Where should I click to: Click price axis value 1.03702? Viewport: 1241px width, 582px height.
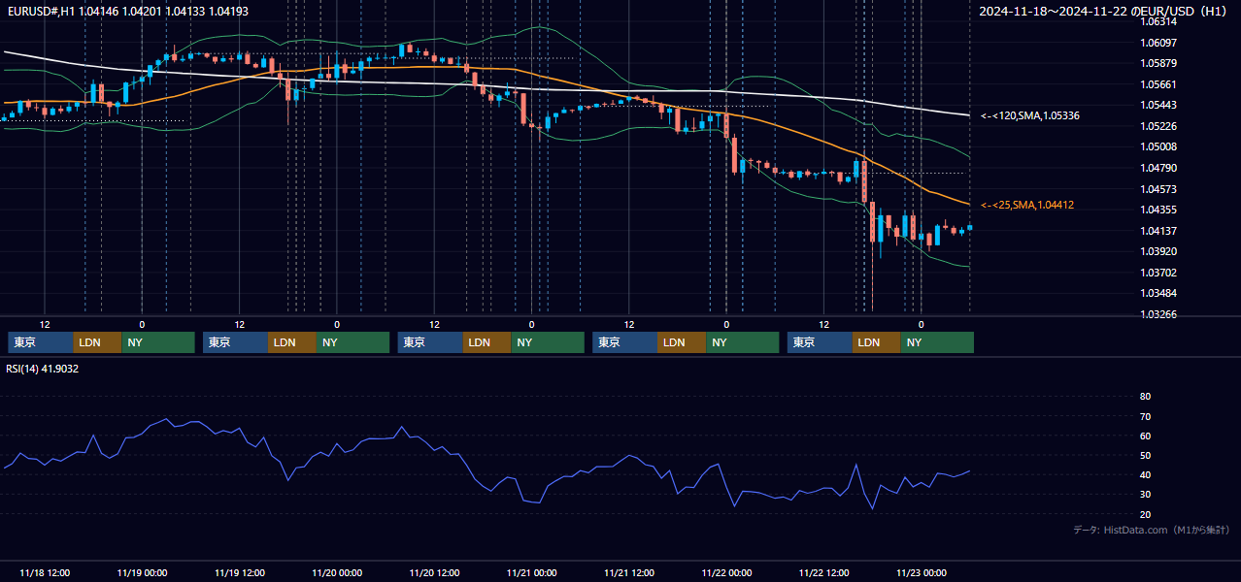coord(1158,273)
